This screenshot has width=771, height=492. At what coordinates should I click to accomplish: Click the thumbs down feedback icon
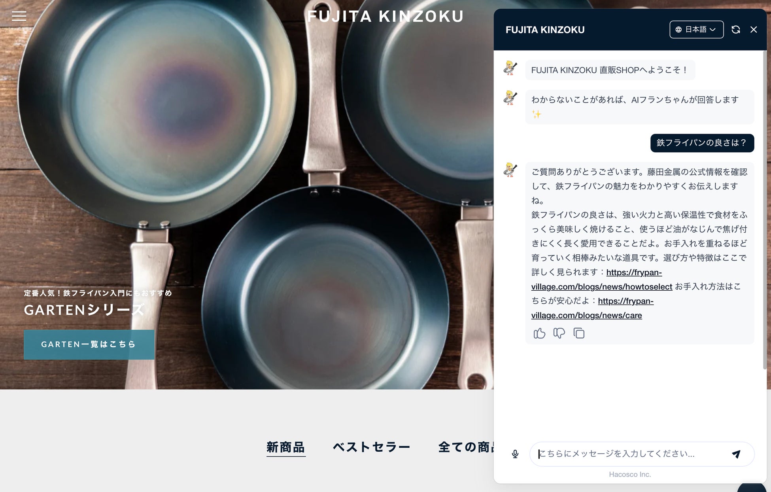click(559, 333)
